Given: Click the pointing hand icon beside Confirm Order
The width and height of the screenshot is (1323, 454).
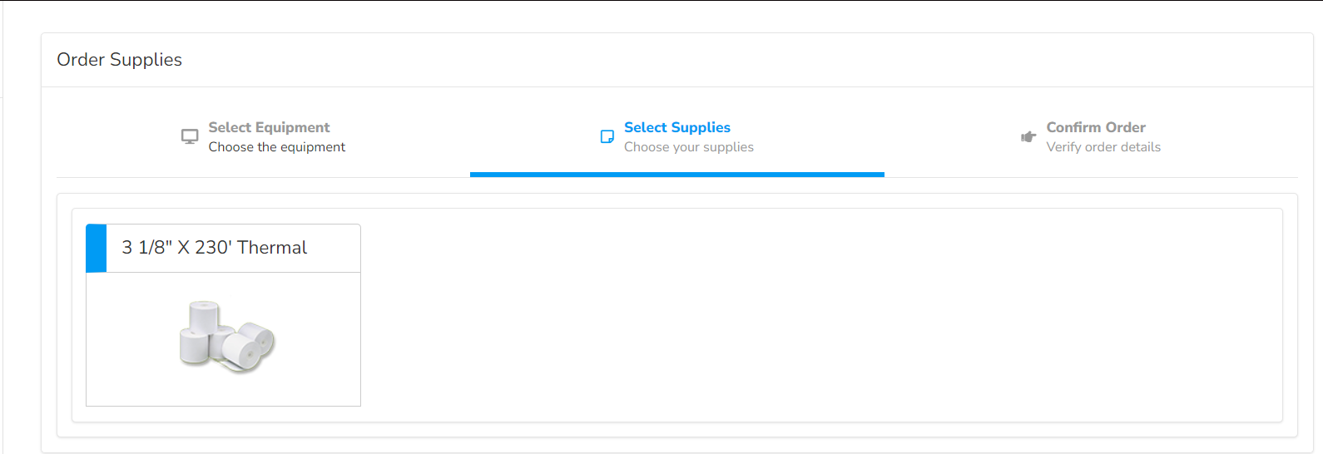Looking at the screenshot, I should click(x=1028, y=136).
